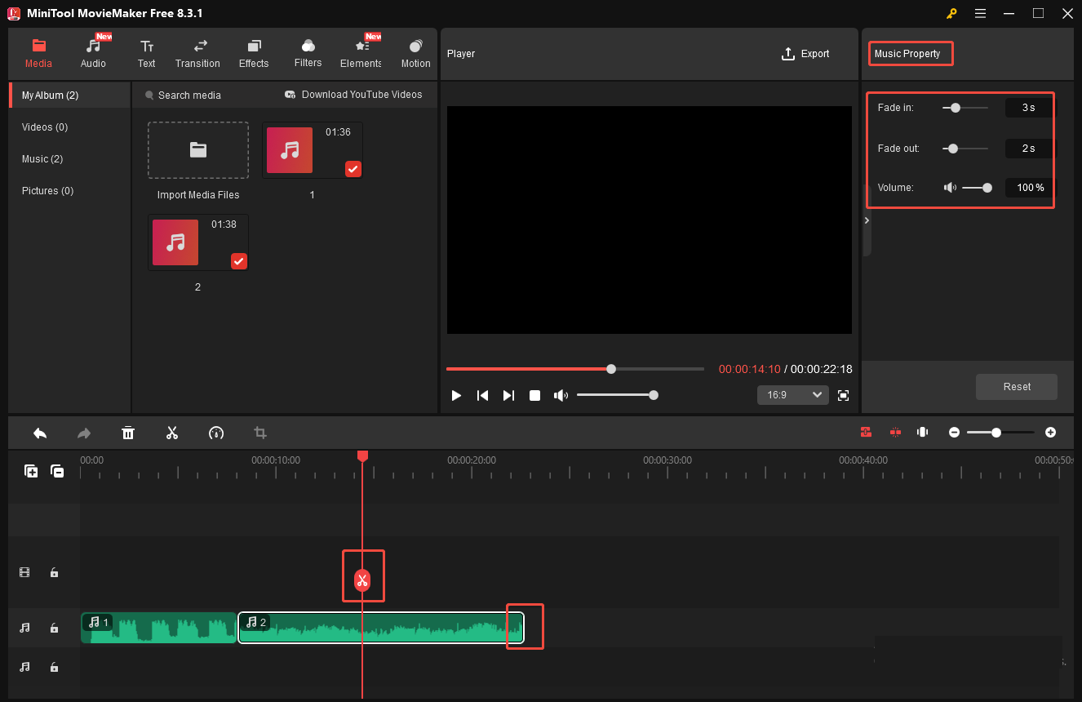This screenshot has width=1082, height=702.
Task: Switch to the Transition tab
Action: (197, 53)
